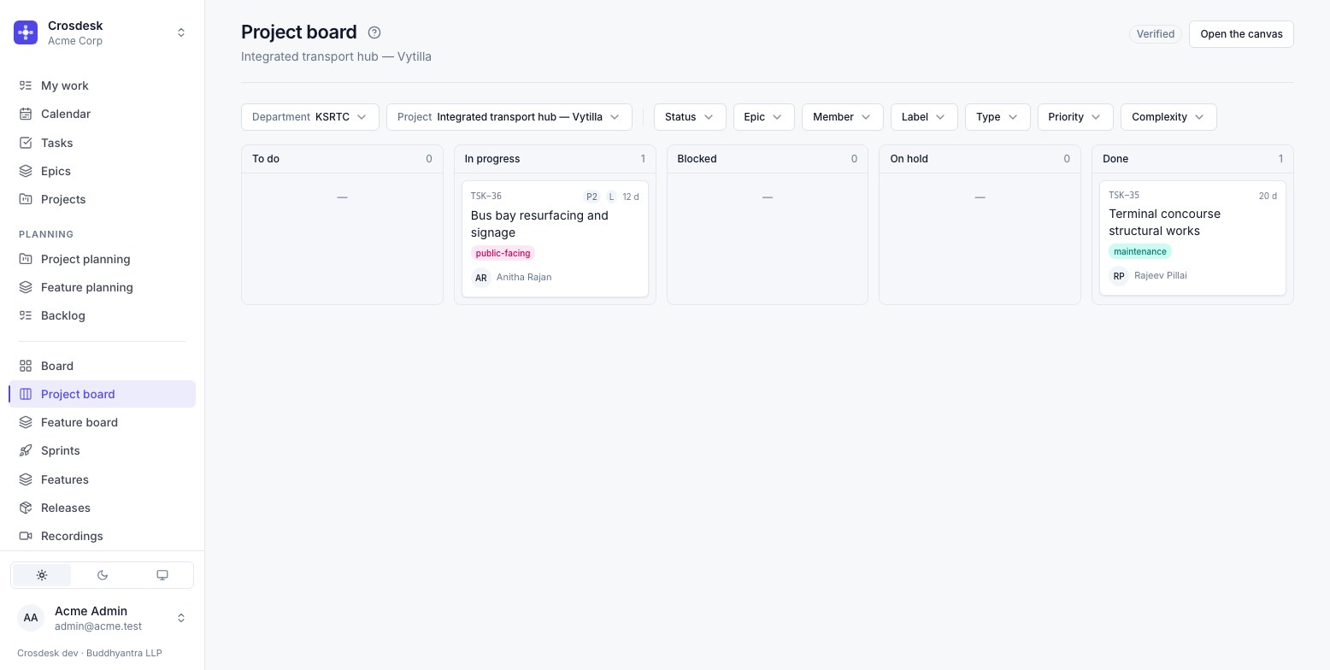Click the P2 priority badge on TSK-36
This screenshot has width=1330, height=670.
[591, 197]
